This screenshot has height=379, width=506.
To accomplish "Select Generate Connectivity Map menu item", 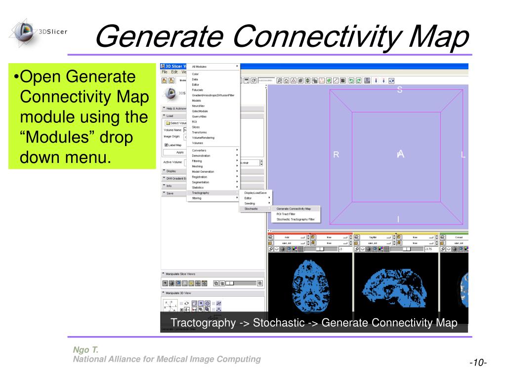I will [295, 209].
